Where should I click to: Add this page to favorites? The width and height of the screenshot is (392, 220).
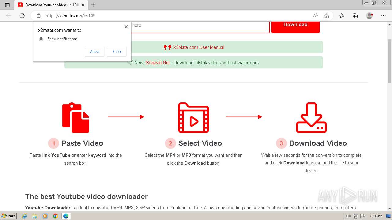326,16
